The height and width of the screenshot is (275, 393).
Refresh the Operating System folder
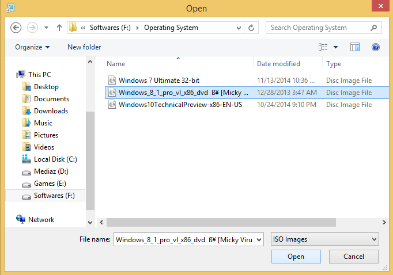click(251, 28)
